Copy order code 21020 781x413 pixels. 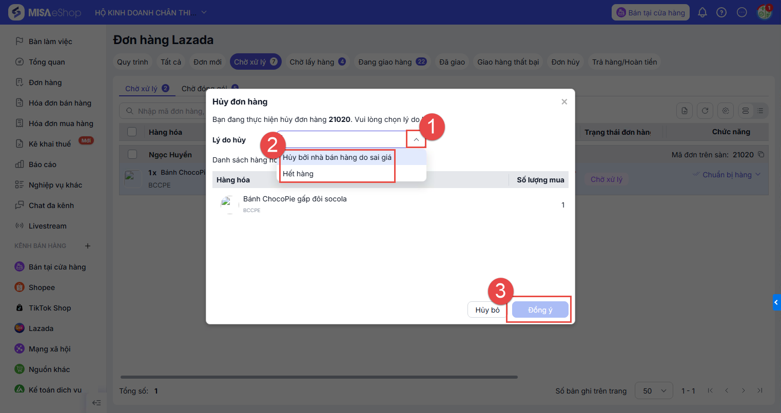tap(761, 154)
